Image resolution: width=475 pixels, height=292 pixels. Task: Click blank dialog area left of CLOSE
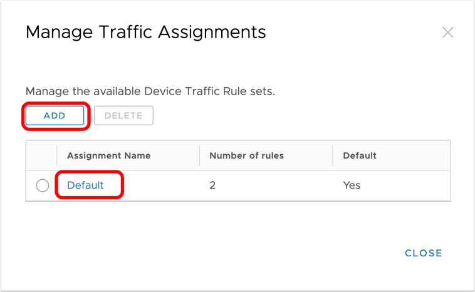219,253
